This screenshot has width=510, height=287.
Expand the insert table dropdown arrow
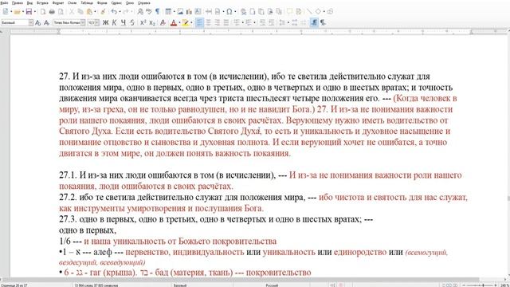point(174,12)
